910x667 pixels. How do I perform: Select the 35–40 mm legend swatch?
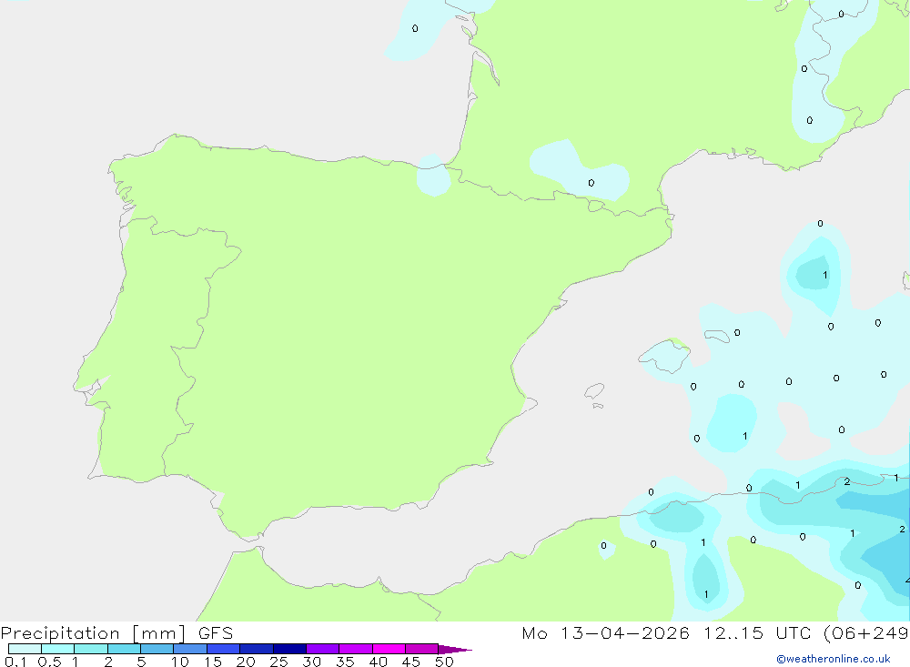tap(355, 649)
